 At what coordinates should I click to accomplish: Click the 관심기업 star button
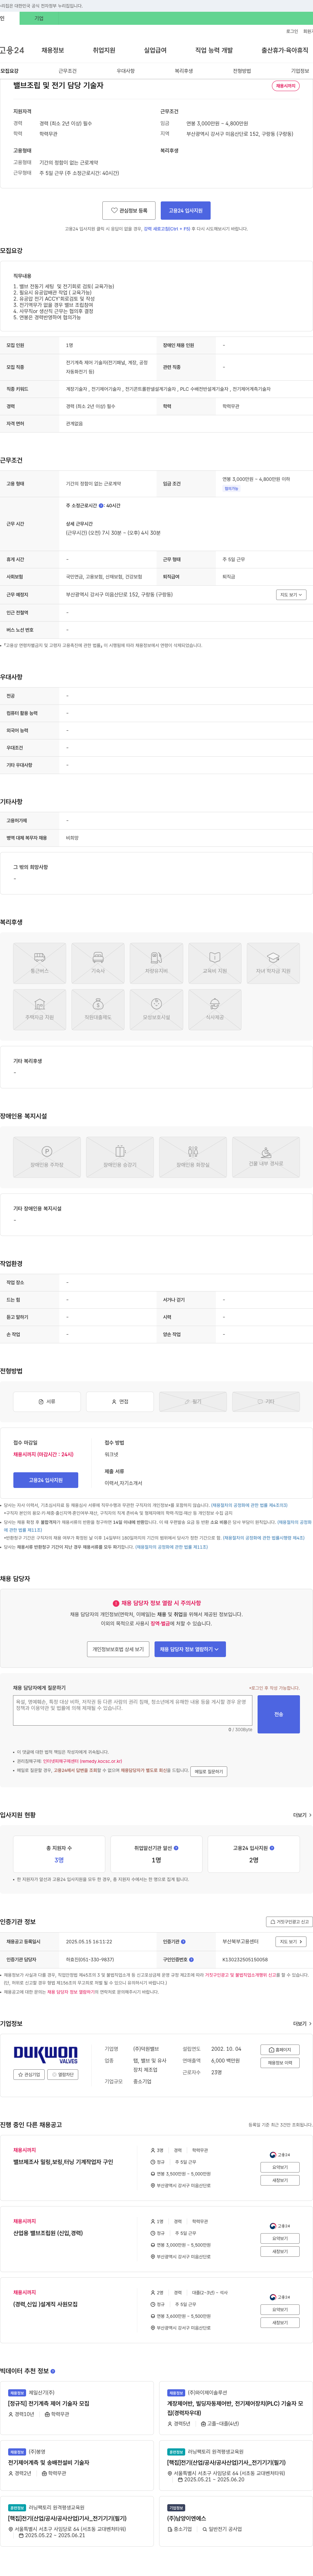pyautogui.click(x=29, y=2075)
